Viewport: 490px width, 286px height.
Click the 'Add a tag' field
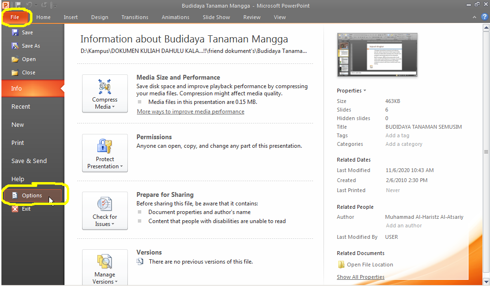point(397,135)
